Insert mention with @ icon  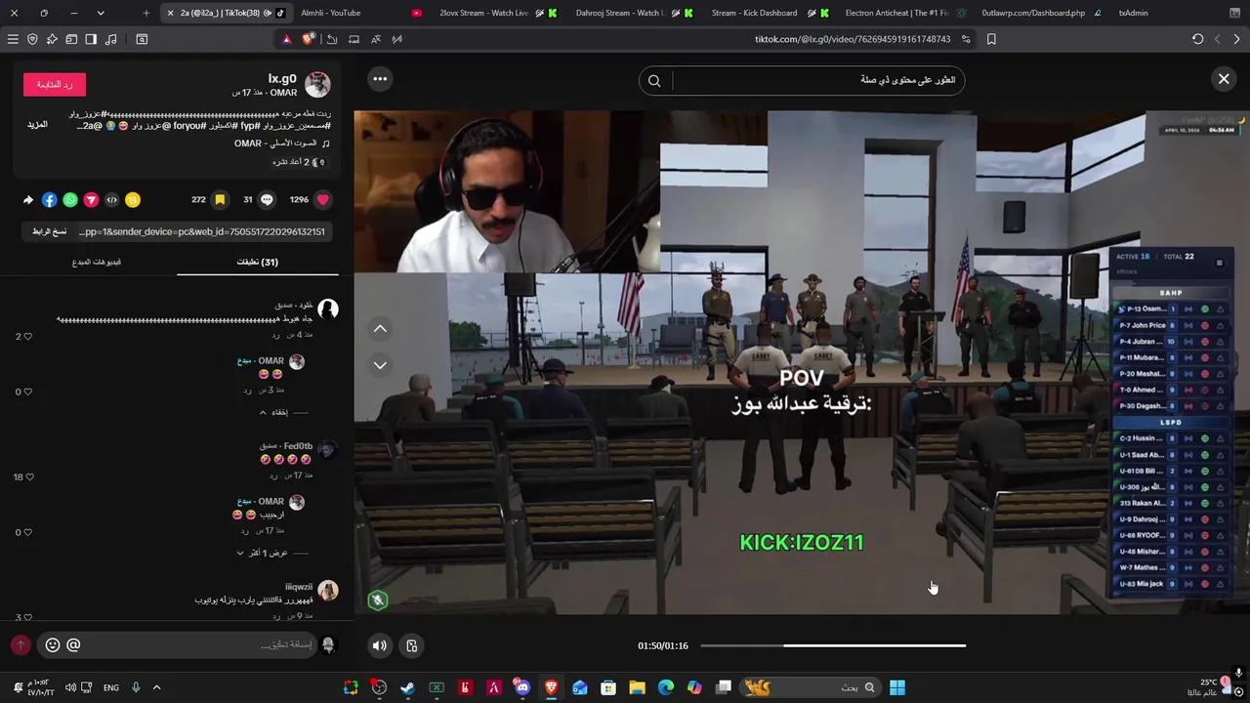coord(73,644)
